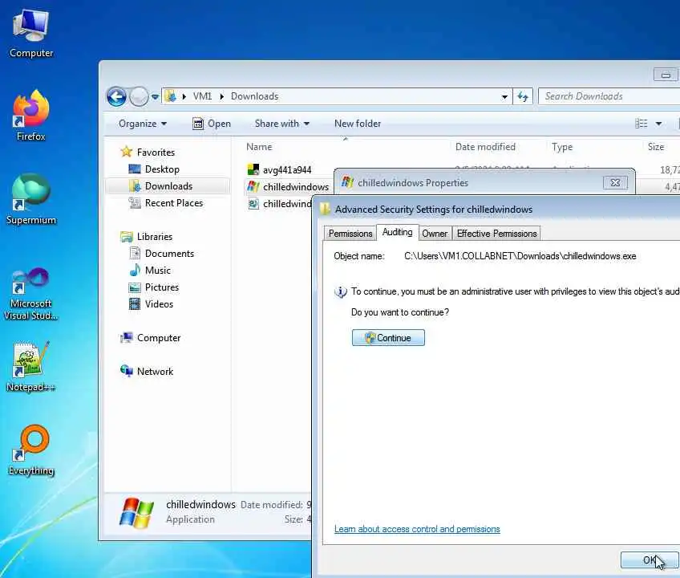
Task: Go back in Explorer navigation
Action: pos(116,96)
